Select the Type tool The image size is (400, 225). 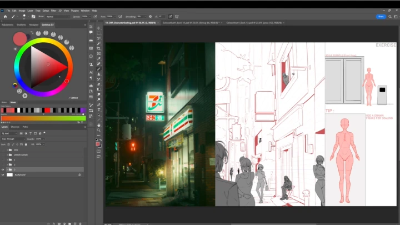(99, 109)
